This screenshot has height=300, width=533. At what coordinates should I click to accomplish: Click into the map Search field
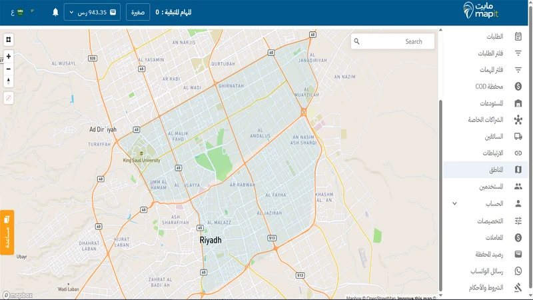[392, 41]
